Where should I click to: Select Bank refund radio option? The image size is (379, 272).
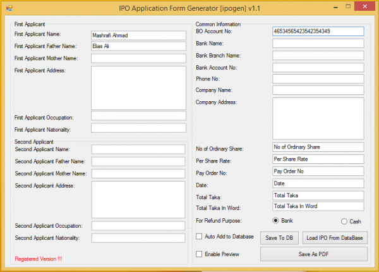pyautogui.click(x=275, y=221)
